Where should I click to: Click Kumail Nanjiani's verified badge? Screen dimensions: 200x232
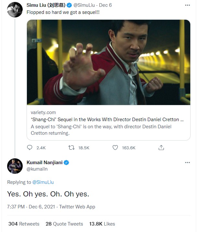pyautogui.click(x=66, y=163)
